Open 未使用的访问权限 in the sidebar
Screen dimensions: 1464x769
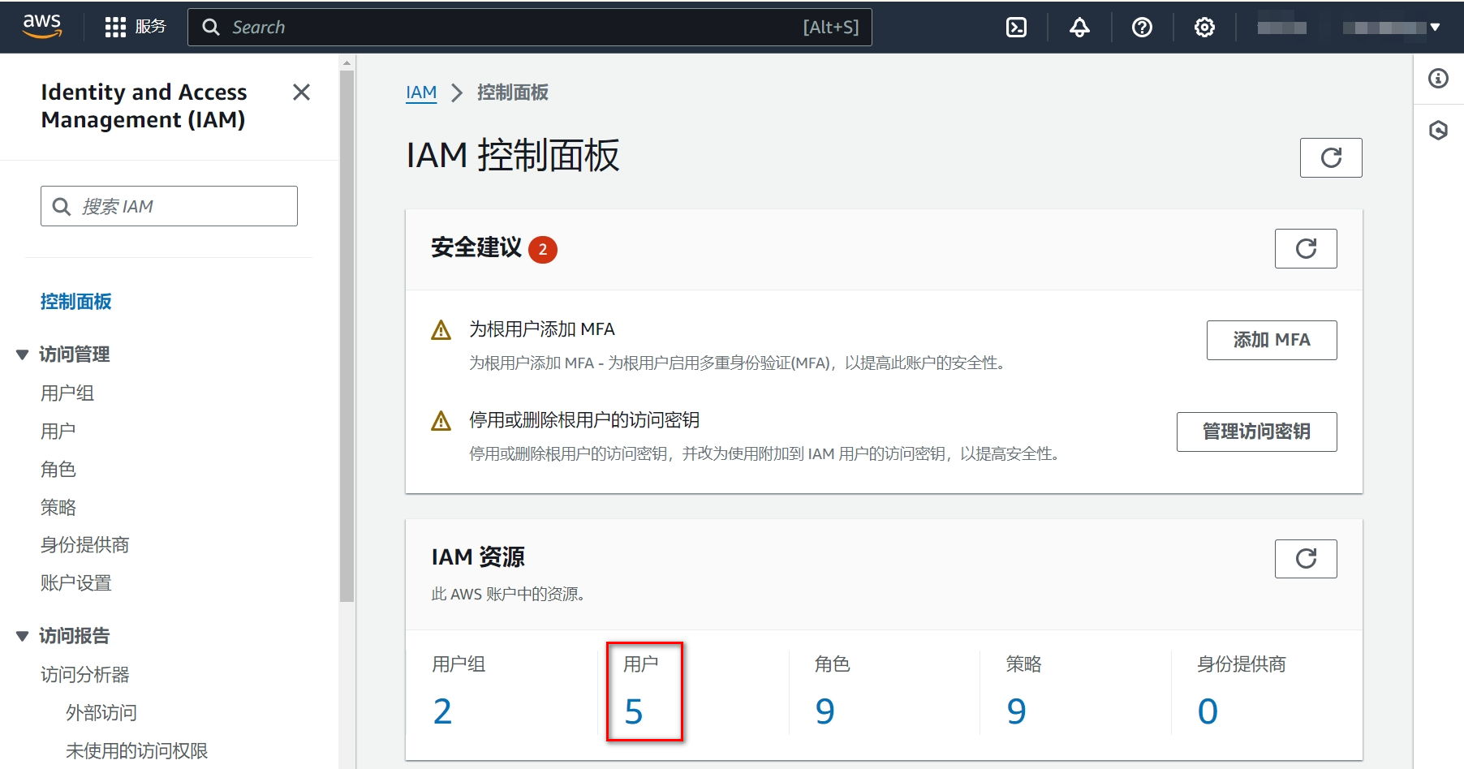(137, 751)
